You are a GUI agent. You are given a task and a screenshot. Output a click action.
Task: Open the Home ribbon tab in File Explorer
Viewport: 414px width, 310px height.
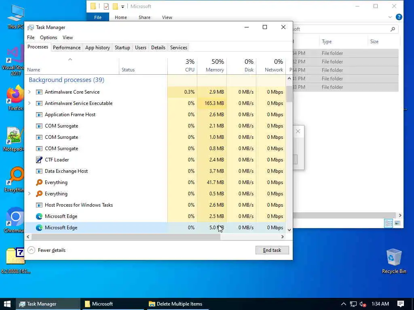[120, 17]
